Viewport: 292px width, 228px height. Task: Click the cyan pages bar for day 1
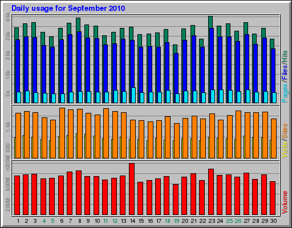[19, 97]
